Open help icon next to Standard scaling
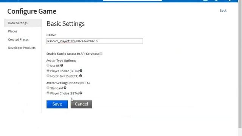 (x=65, y=88)
